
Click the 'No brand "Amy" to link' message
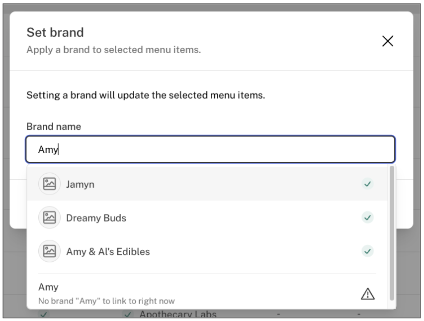point(106,301)
